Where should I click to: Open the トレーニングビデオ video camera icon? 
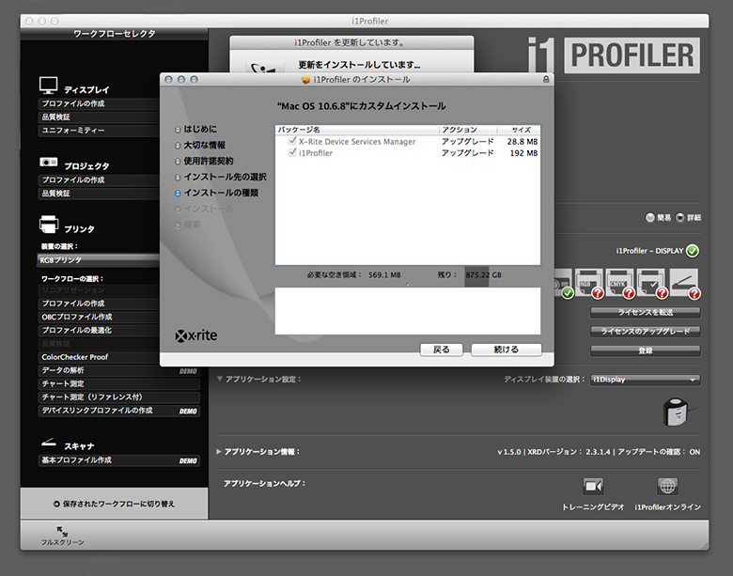point(593,486)
